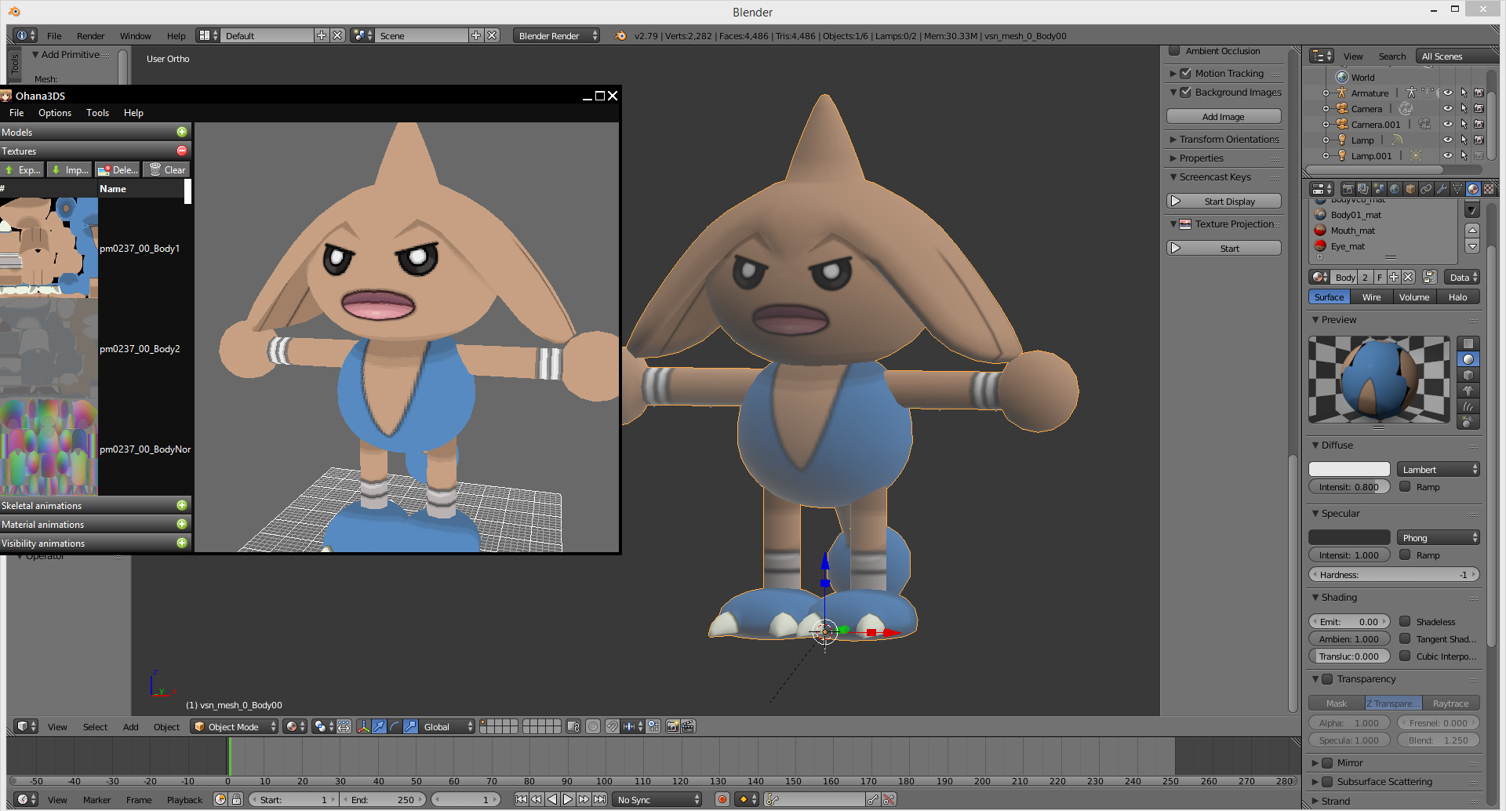Click the Texture Projection Start button
This screenshot has width=1506, height=811.
1224,249
